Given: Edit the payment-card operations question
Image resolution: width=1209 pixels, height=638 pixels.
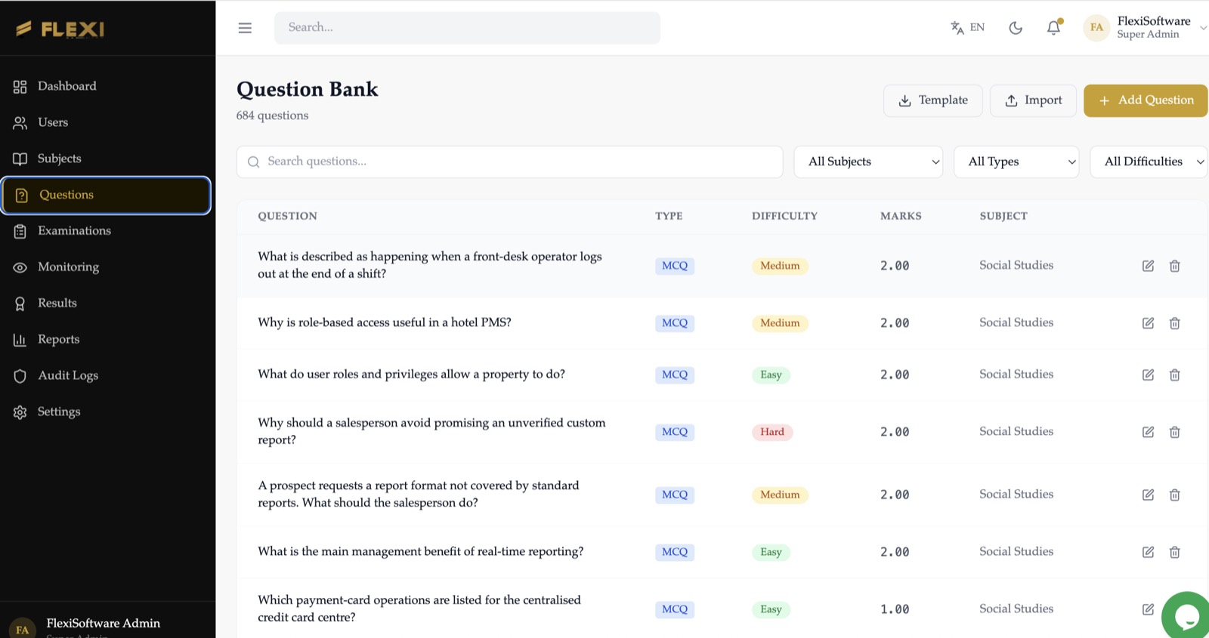Looking at the screenshot, I should point(1148,609).
